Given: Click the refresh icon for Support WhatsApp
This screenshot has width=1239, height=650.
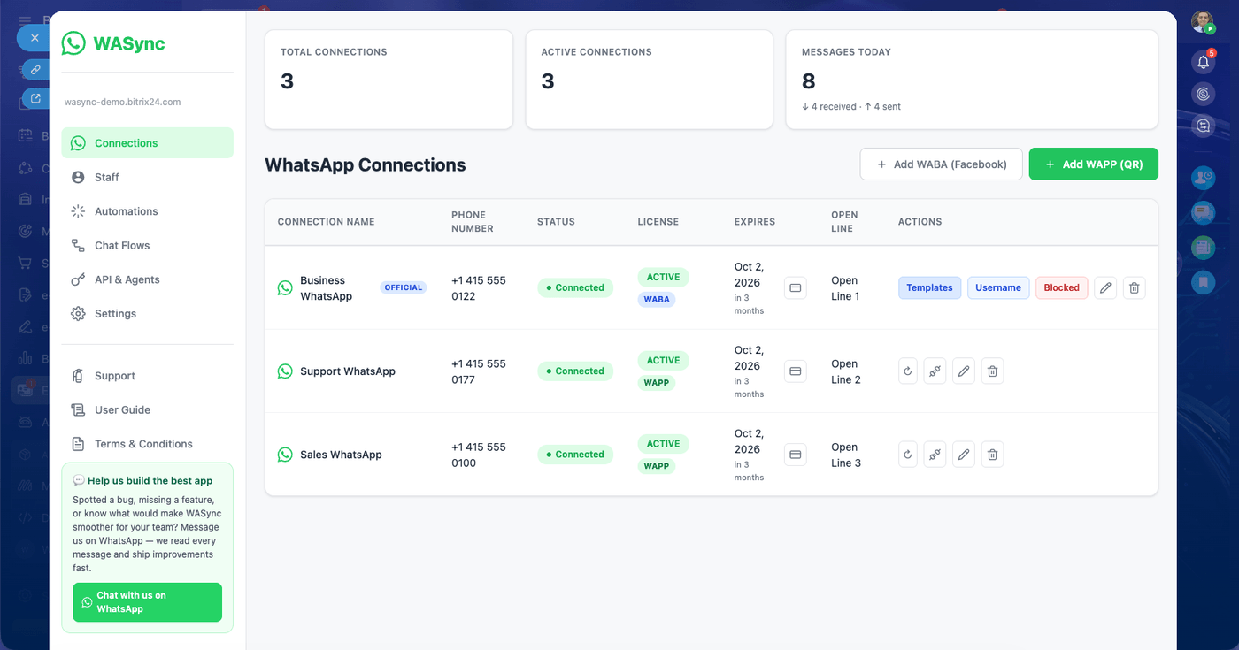Looking at the screenshot, I should pyautogui.click(x=907, y=371).
